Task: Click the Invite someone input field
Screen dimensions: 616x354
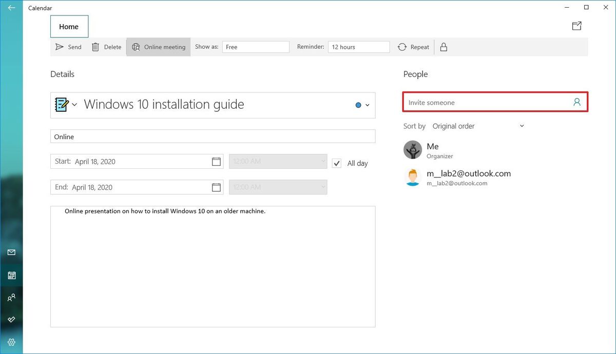Action: (x=488, y=103)
